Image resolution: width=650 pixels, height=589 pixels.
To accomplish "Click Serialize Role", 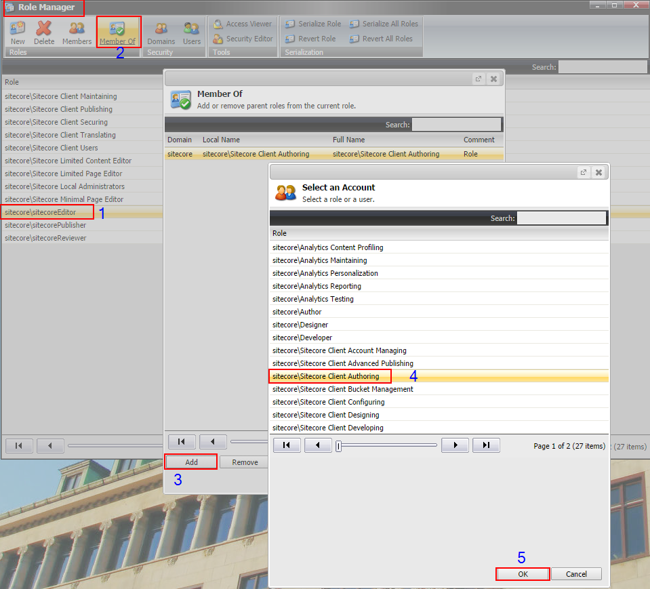I will point(313,24).
